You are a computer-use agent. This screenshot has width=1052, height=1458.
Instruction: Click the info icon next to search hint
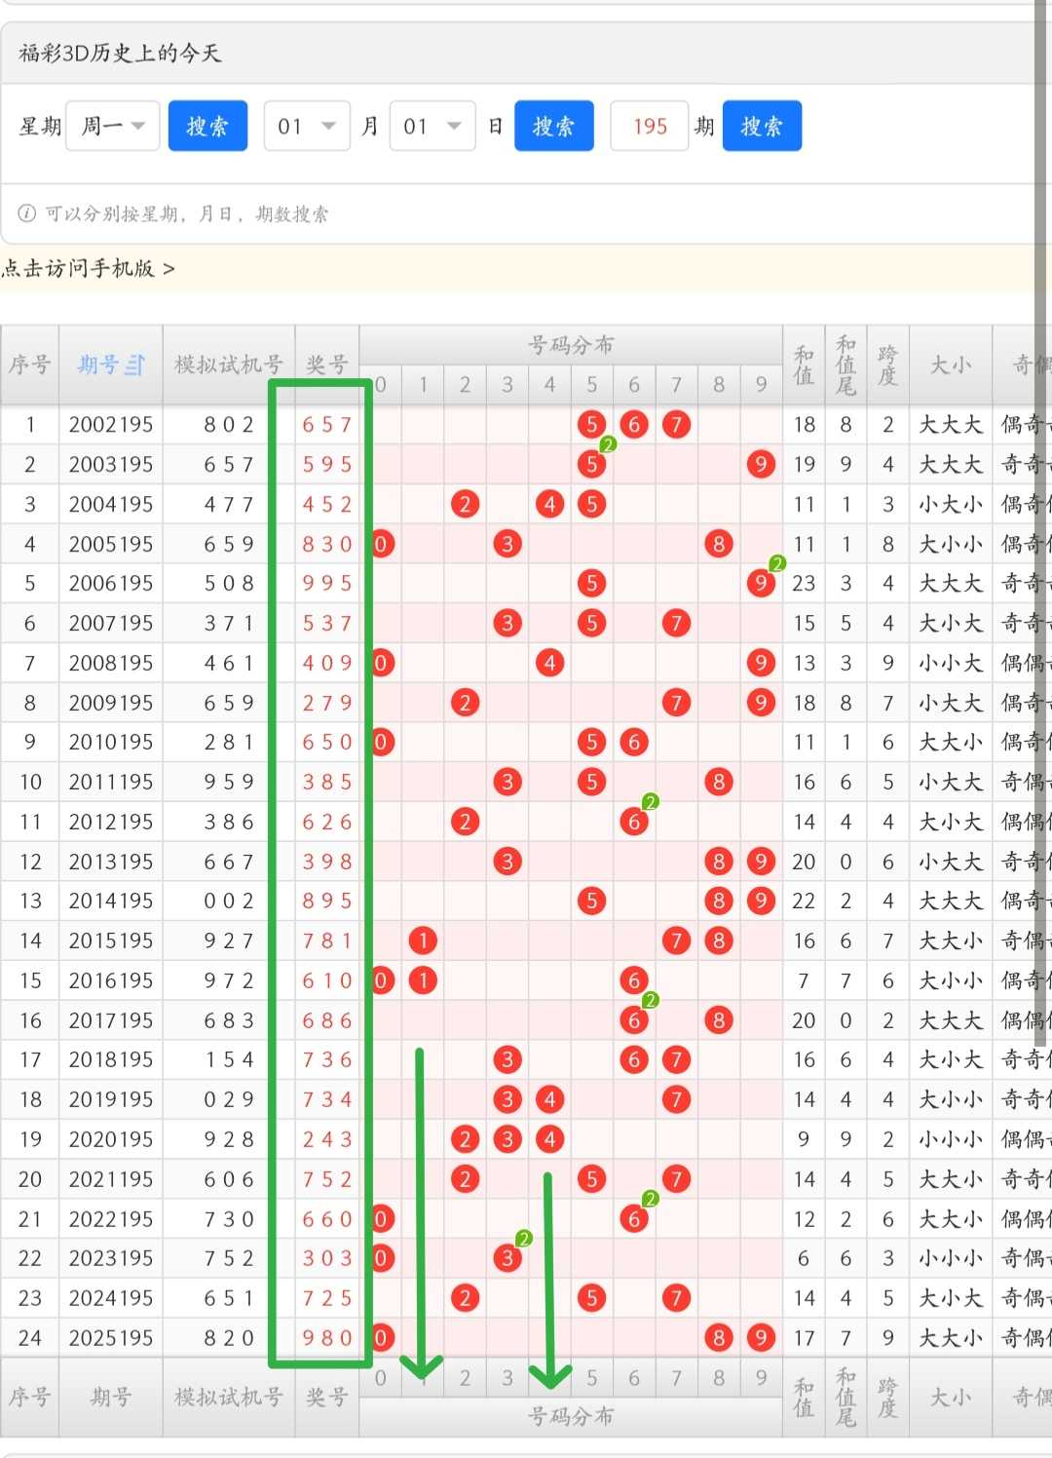tap(27, 213)
